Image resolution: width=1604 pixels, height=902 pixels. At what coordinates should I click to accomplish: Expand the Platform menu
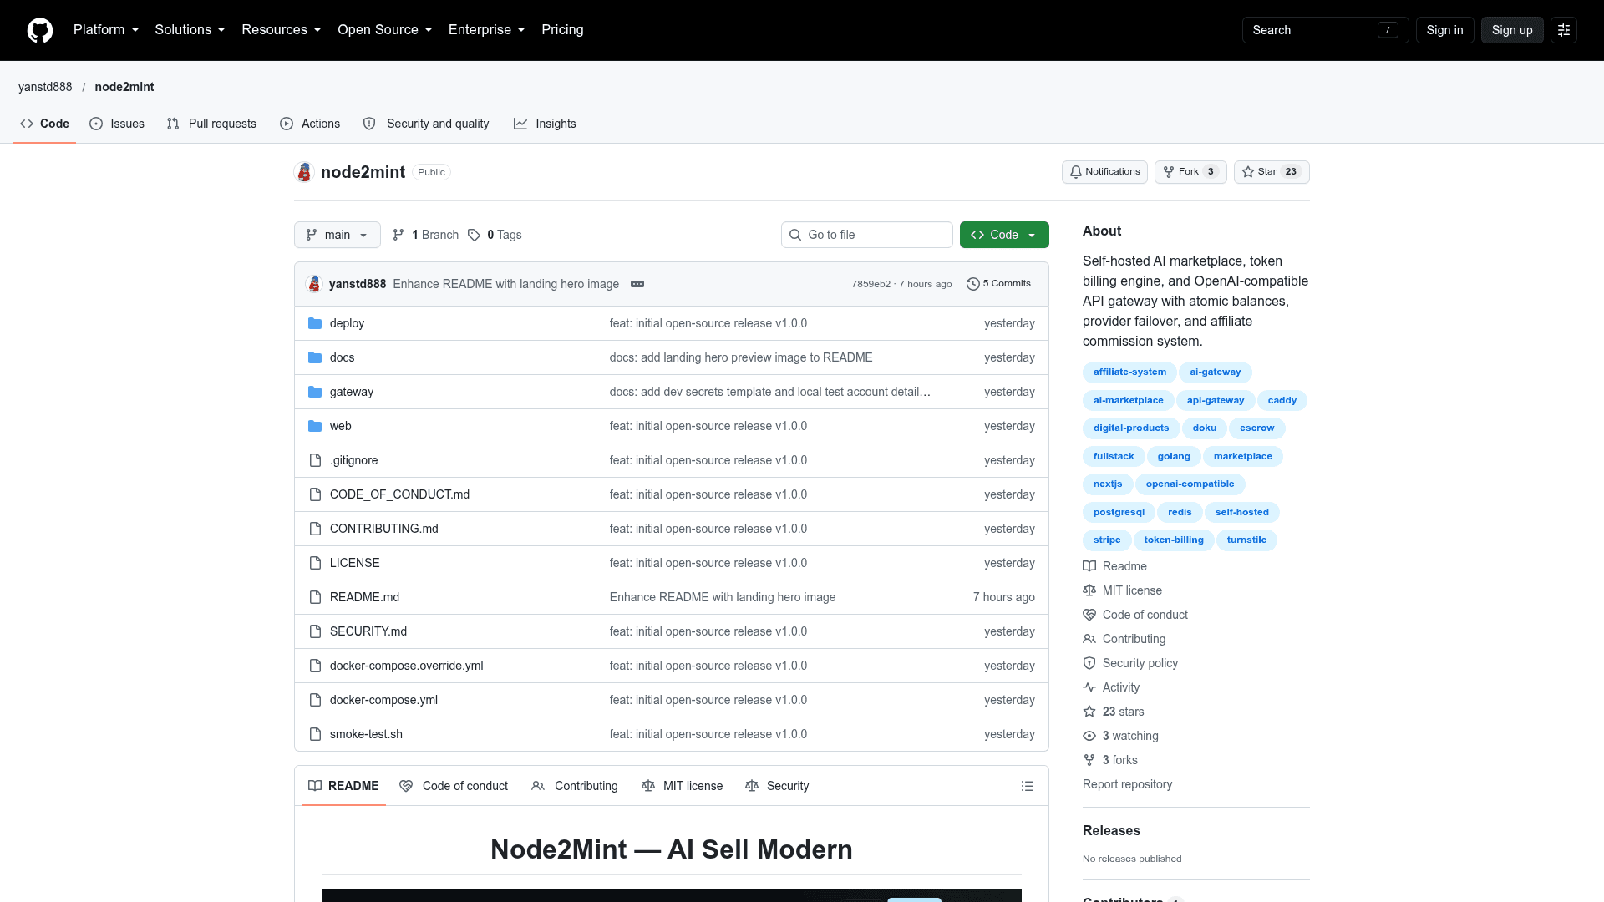coord(106,30)
